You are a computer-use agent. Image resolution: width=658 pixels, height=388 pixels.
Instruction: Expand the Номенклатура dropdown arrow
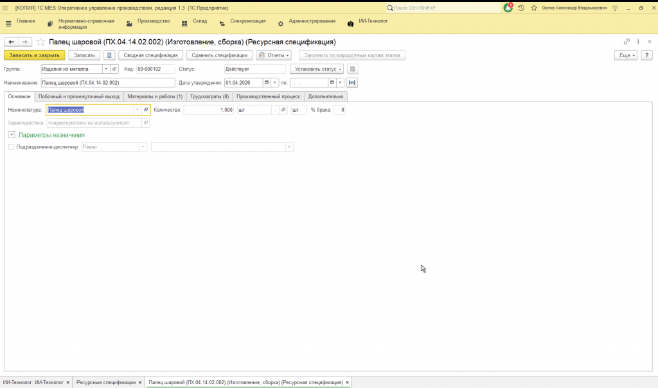click(x=138, y=110)
